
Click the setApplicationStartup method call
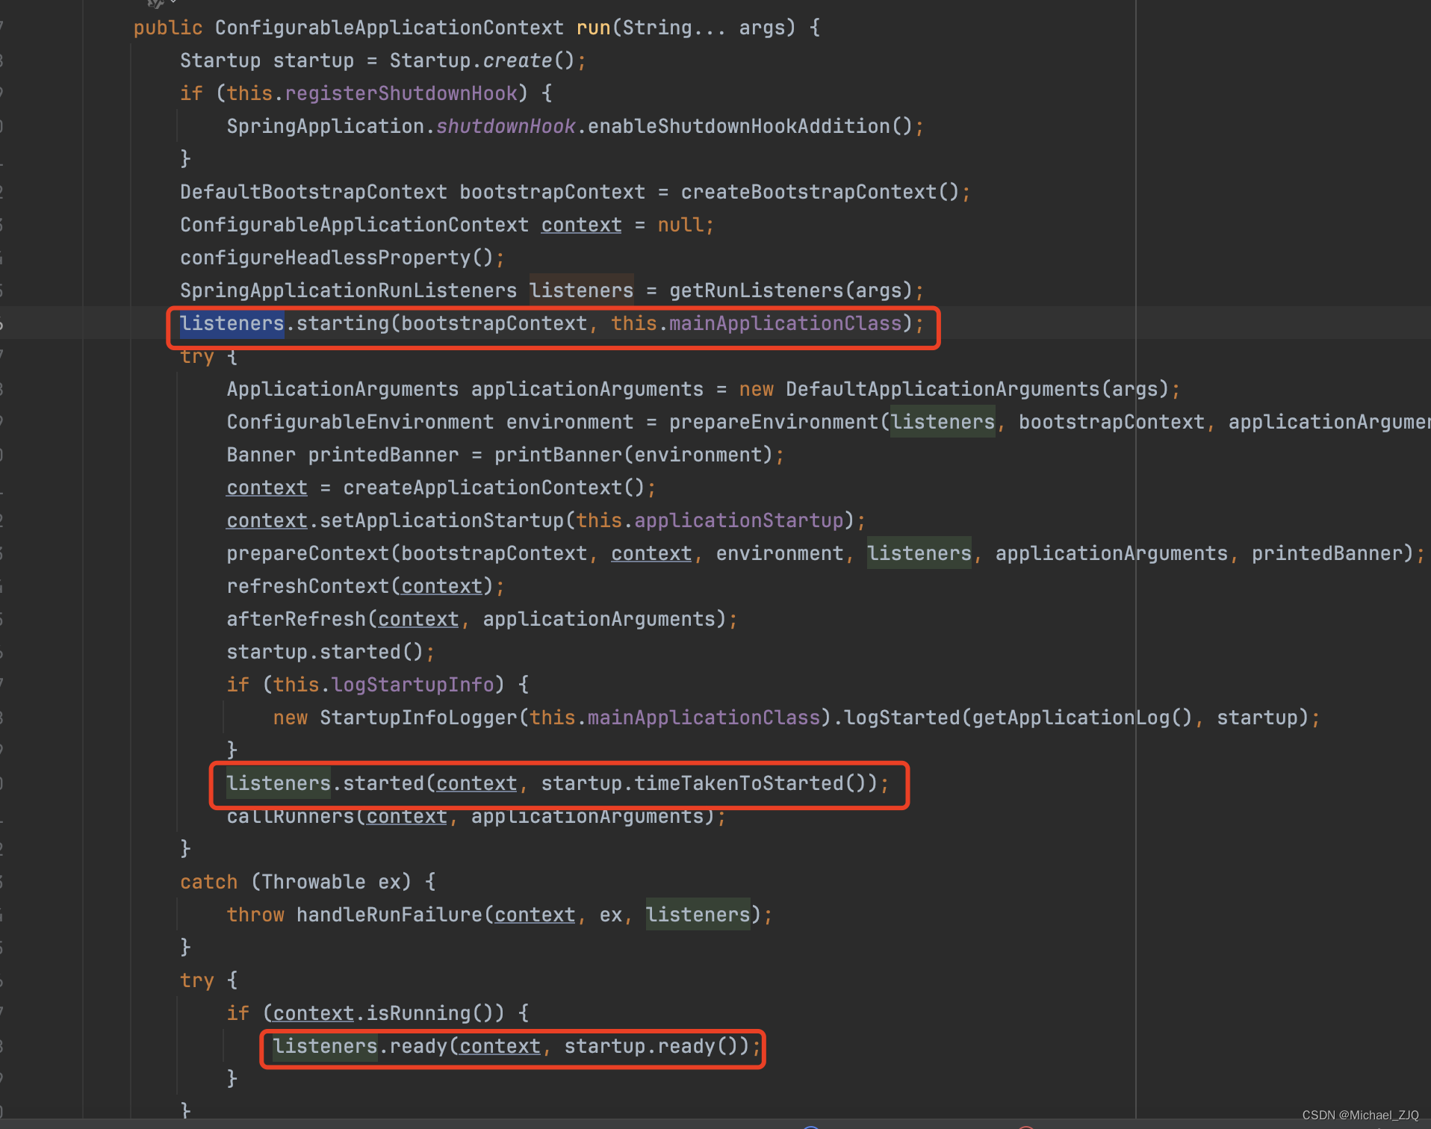click(x=441, y=520)
